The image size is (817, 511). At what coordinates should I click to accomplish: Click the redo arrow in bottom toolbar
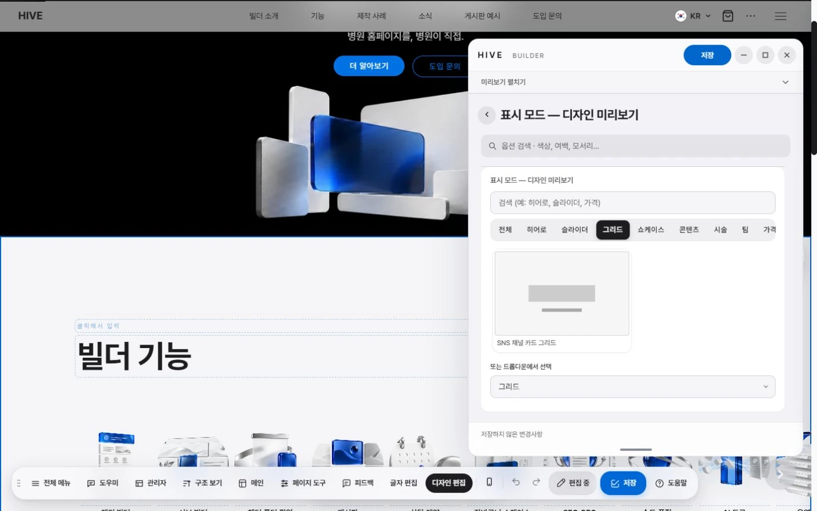[x=536, y=482]
